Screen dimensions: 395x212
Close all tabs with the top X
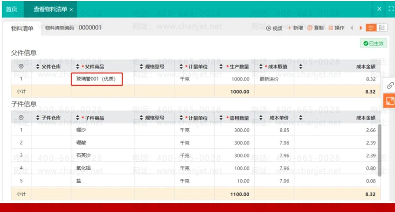pyautogui.click(x=379, y=9)
